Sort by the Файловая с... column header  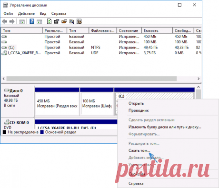[x=103, y=30]
